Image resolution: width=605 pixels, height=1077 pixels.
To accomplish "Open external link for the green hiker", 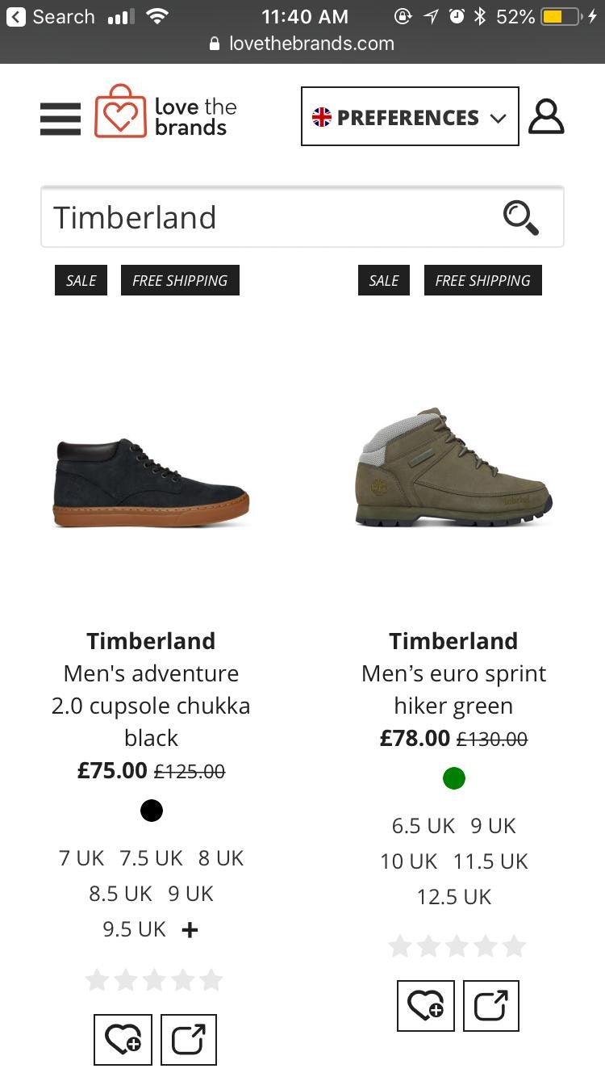I will point(491,1006).
